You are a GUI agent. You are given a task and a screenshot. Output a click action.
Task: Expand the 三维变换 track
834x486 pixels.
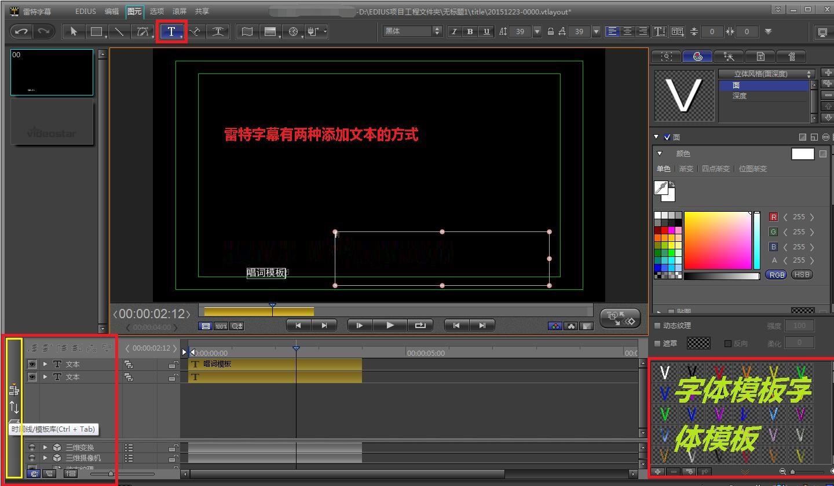pos(45,447)
